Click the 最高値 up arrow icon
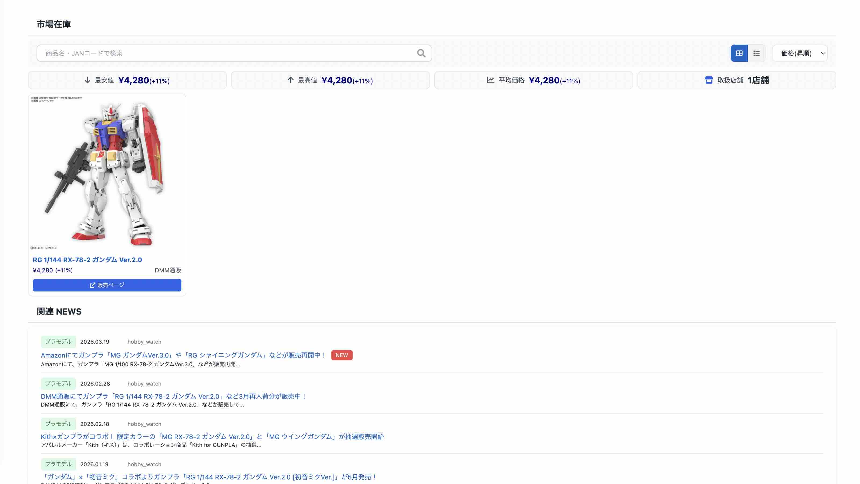Viewport: 860px width, 484px height. pyautogui.click(x=291, y=80)
